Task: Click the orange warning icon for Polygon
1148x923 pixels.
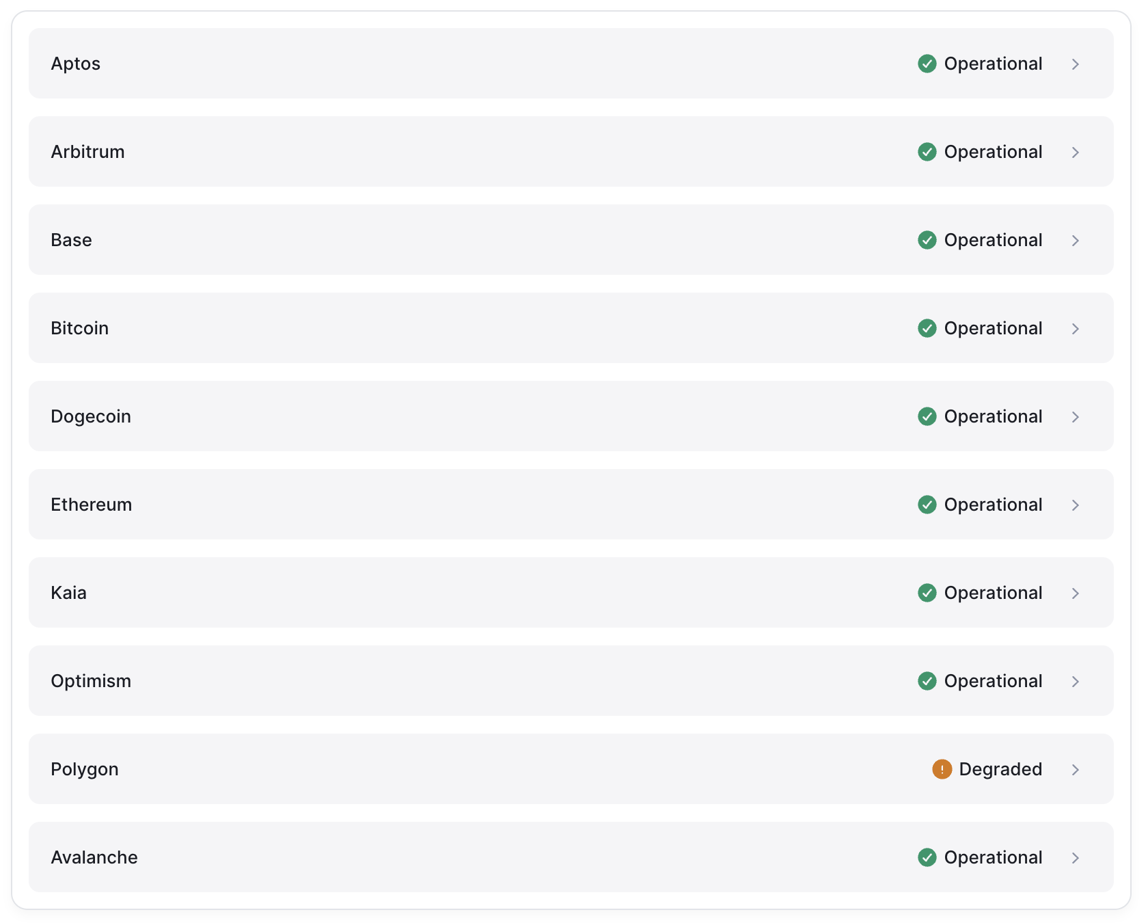Action: pos(942,769)
